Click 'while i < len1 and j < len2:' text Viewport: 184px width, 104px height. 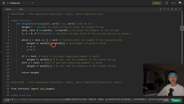(x=40, y=40)
